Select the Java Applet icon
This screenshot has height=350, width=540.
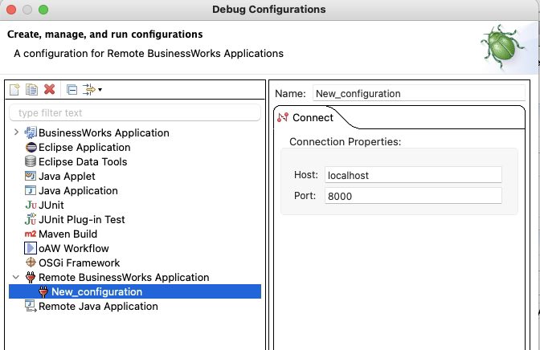tap(31, 176)
